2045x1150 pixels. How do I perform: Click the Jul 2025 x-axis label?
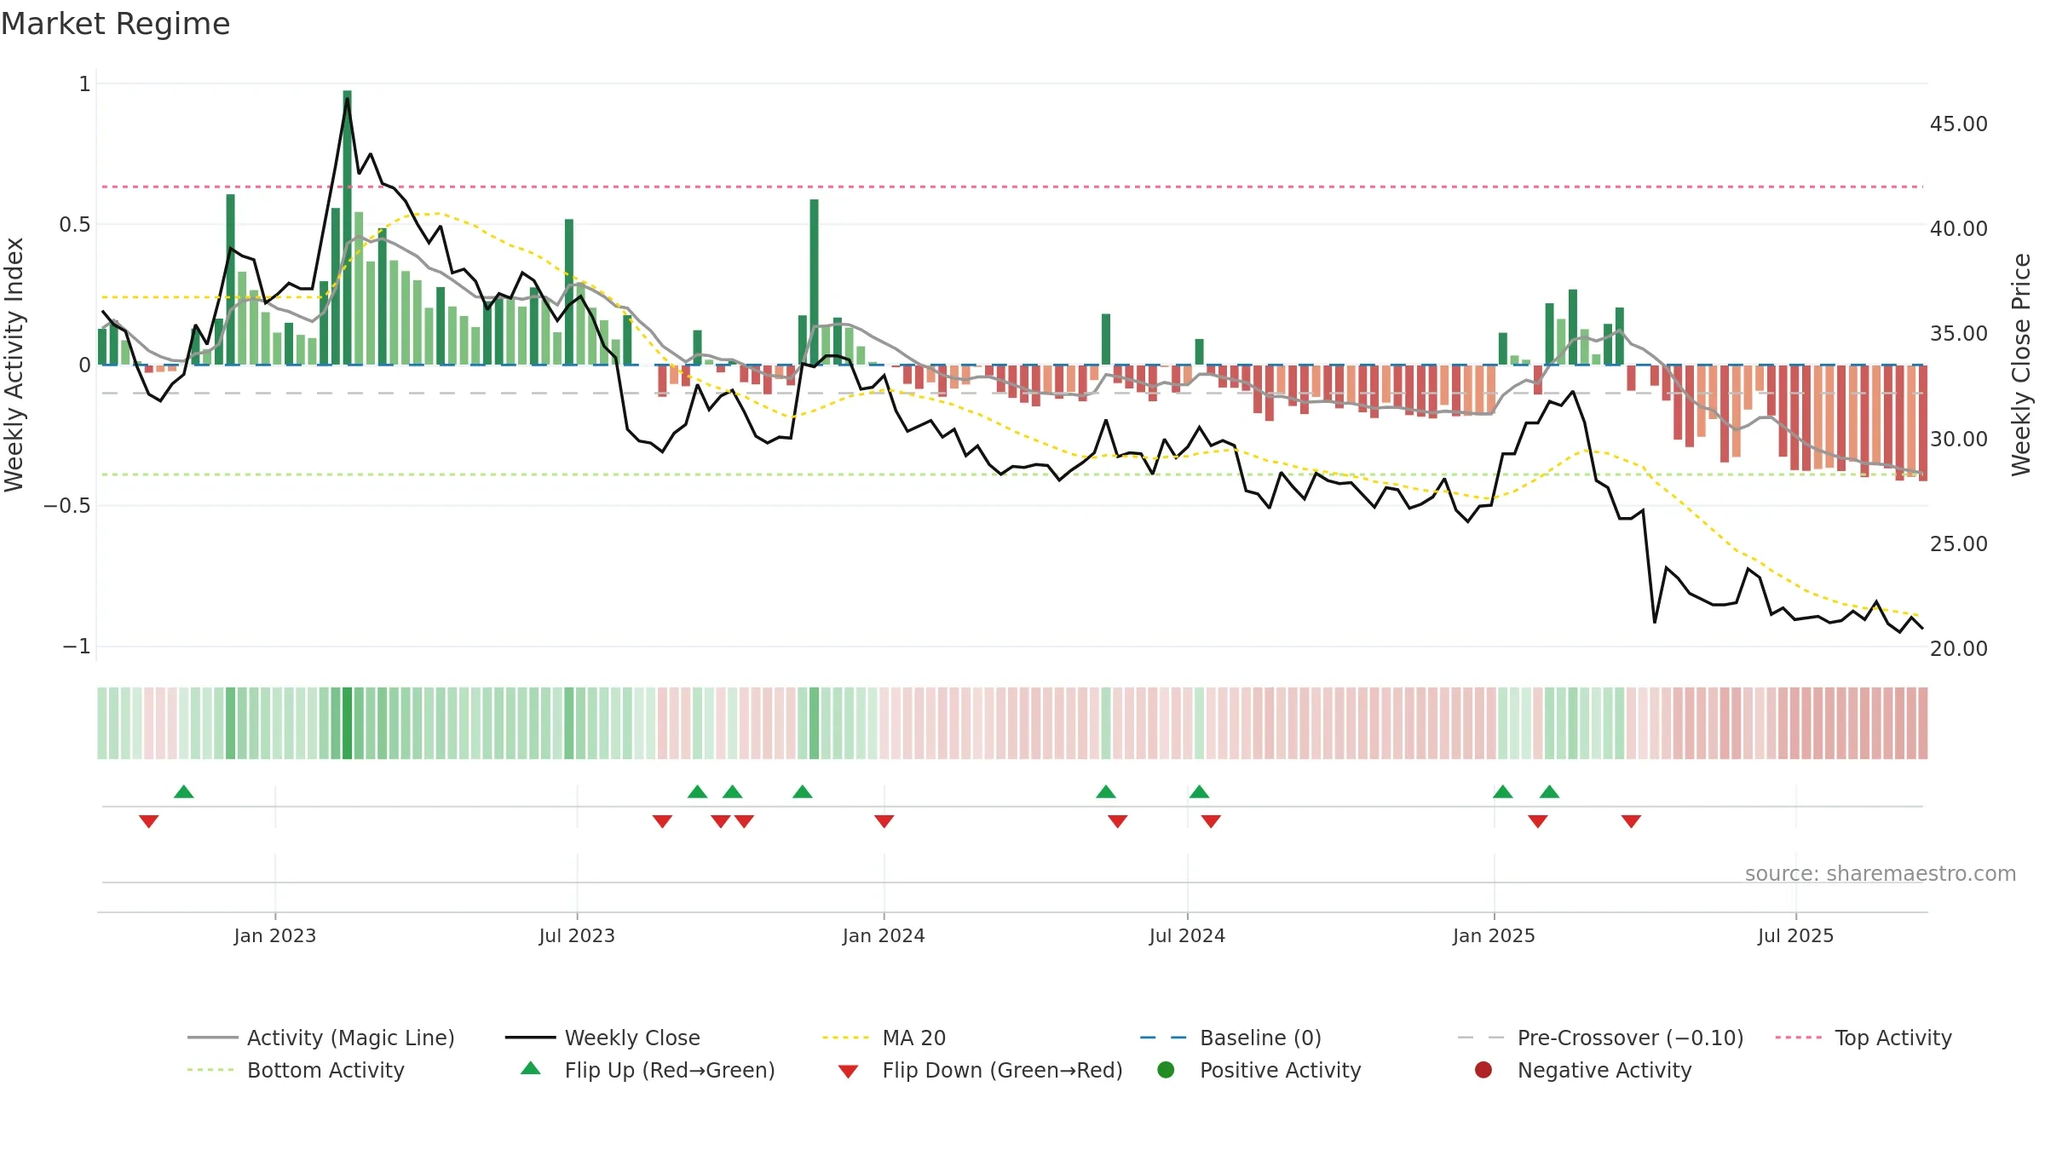point(1795,935)
